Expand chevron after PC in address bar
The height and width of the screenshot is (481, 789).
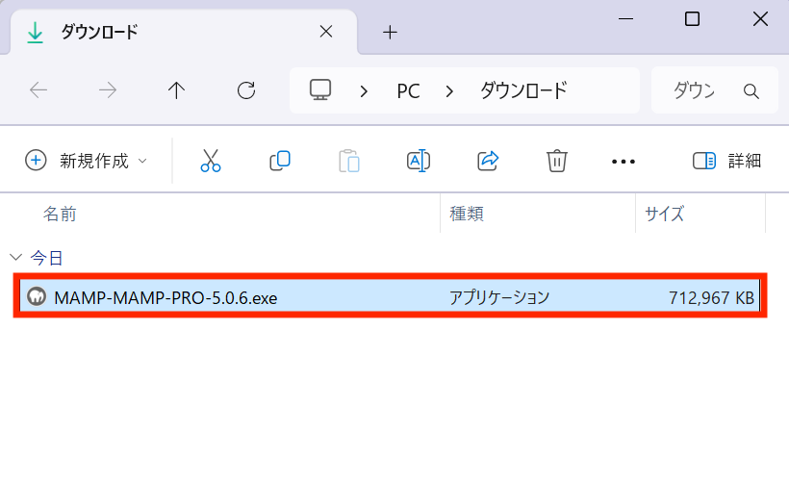click(449, 91)
